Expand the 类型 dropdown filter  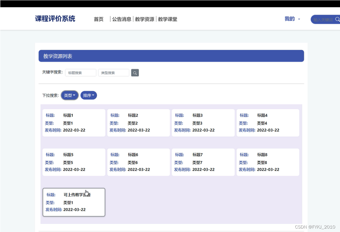70,95
